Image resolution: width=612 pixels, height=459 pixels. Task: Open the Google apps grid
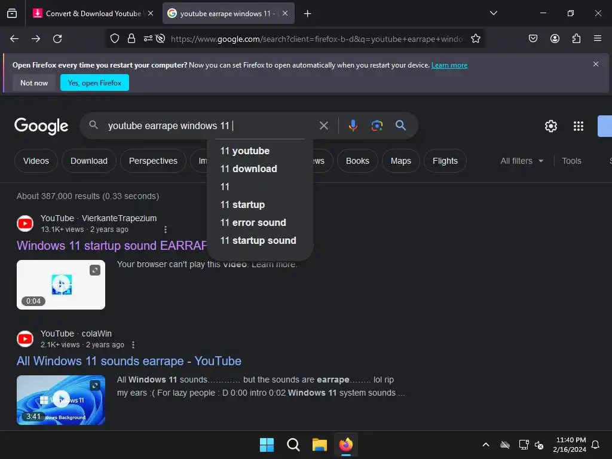pyautogui.click(x=578, y=126)
